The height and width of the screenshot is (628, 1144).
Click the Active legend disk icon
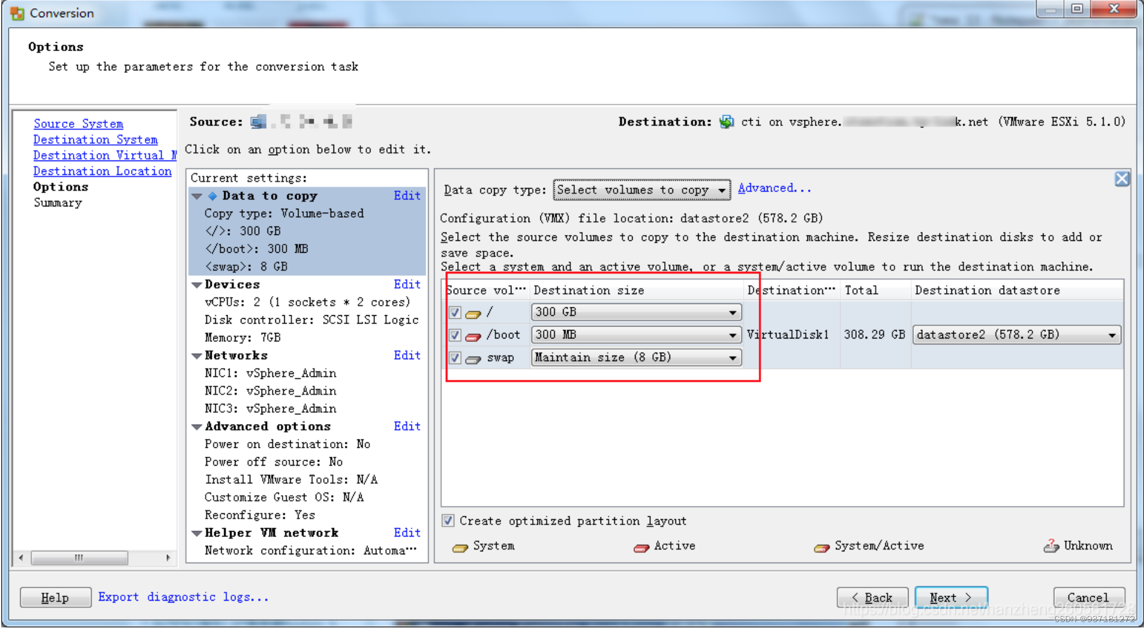(x=641, y=548)
